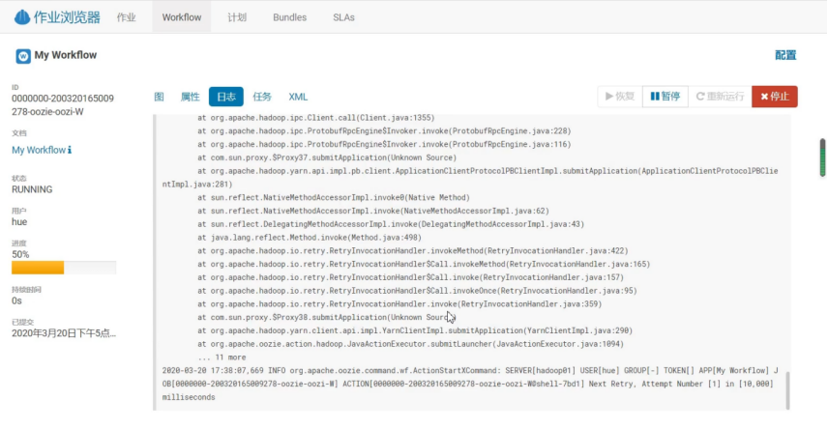The width and height of the screenshot is (828, 429).
Task: Click the log panel vertical scrollbar
Action: [787, 390]
